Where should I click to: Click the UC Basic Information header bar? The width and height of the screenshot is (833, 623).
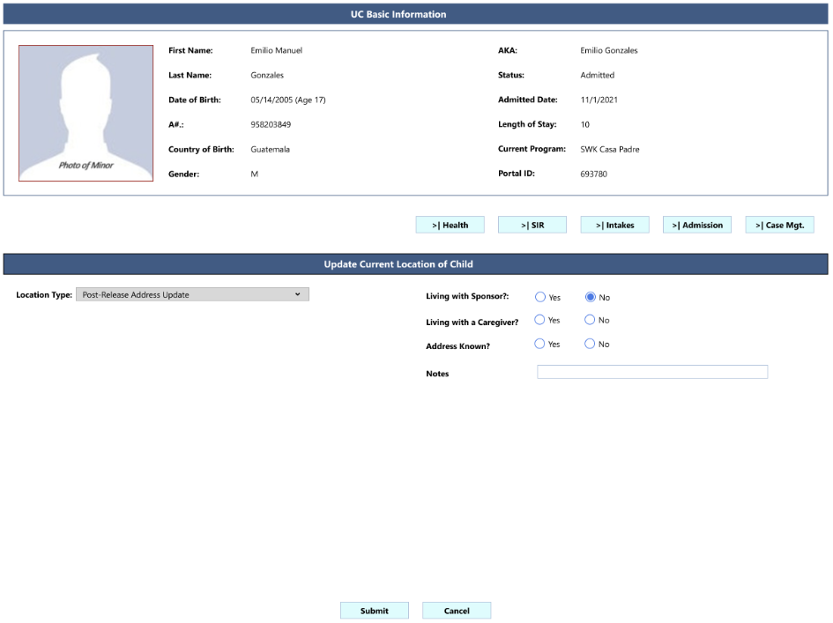[416, 14]
